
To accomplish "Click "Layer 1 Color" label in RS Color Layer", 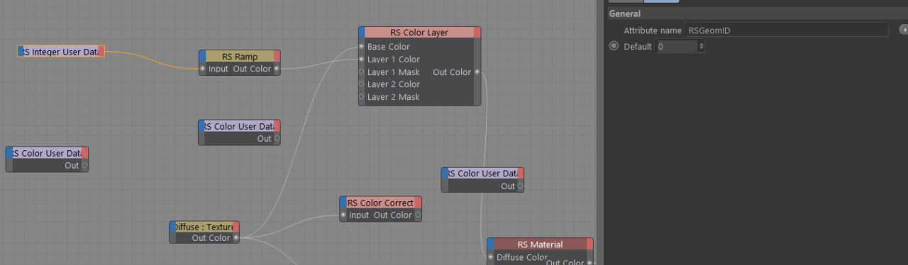I will [x=394, y=60].
